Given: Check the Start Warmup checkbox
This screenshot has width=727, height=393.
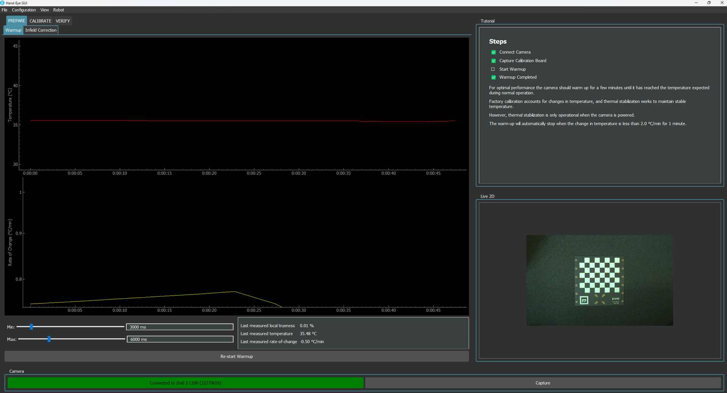Looking at the screenshot, I should pos(493,69).
